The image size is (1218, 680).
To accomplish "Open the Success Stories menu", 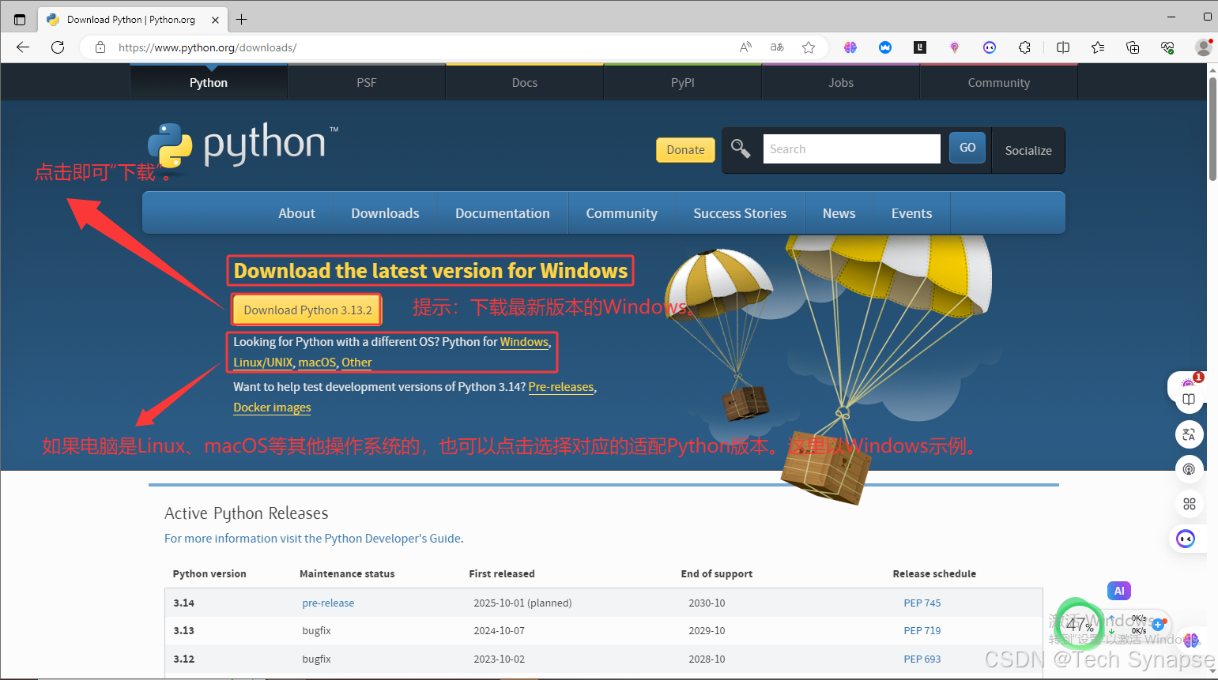I will [x=740, y=213].
